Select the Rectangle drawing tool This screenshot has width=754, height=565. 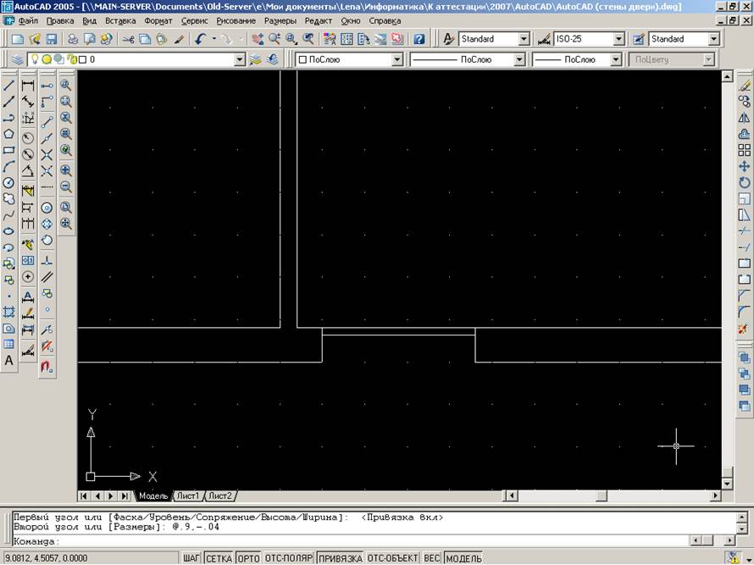point(8,150)
